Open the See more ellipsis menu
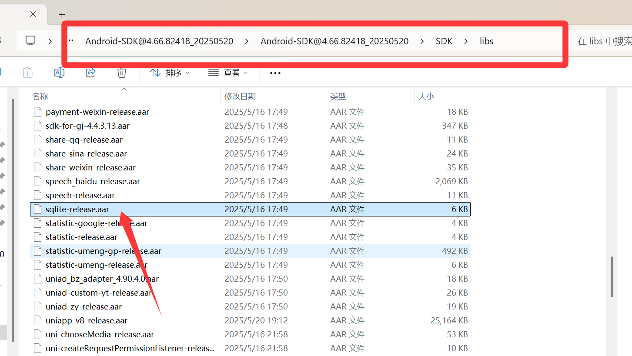The width and height of the screenshot is (632, 356). [x=275, y=73]
